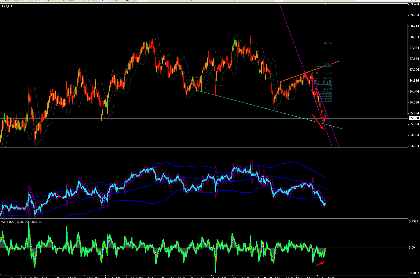This screenshot has height=278, width=420.
Task: Click the 96.824 price axis label
Action: point(414,81)
